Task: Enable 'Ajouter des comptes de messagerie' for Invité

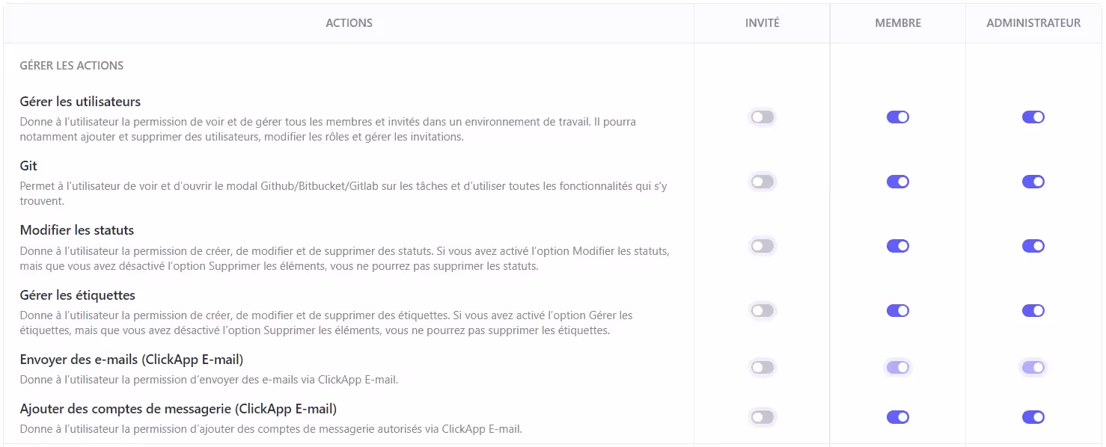Action: [x=763, y=416]
